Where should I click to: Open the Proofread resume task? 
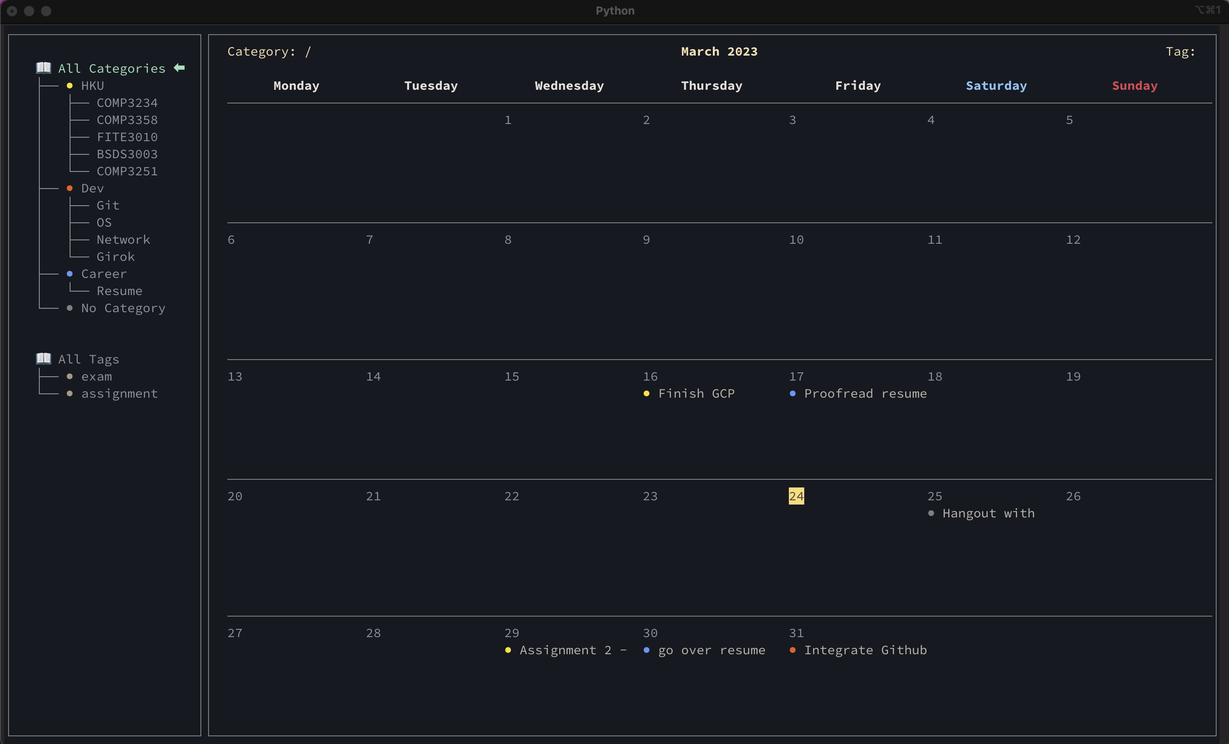point(865,394)
